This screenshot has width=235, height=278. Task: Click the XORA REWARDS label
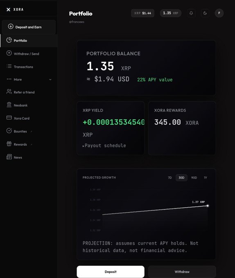(170, 110)
